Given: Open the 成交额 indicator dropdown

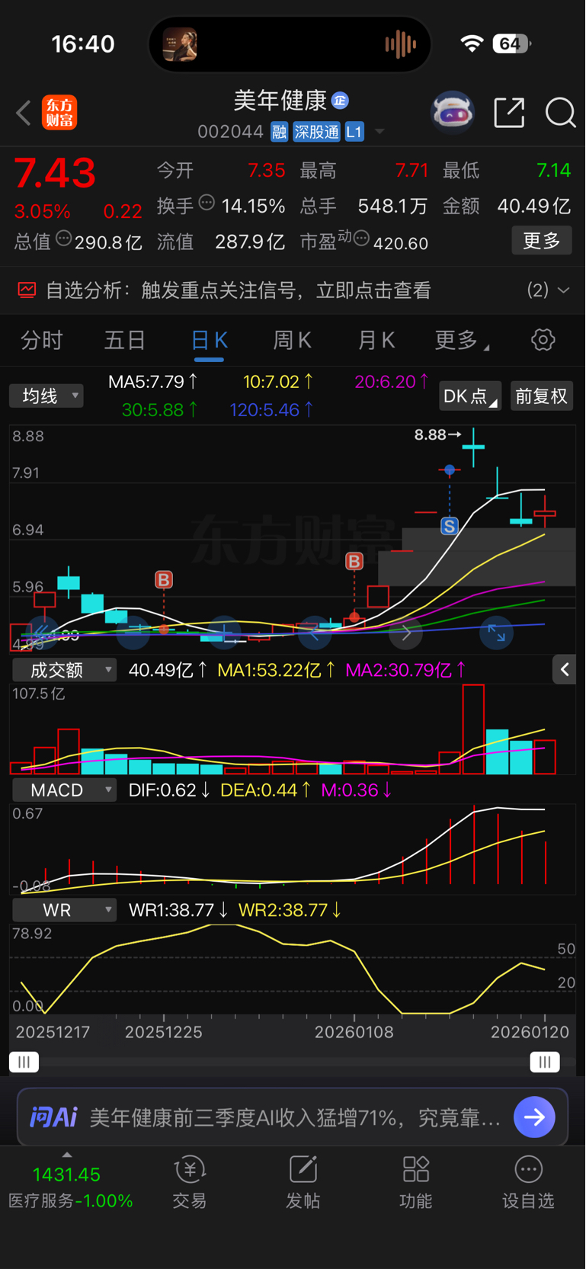Looking at the screenshot, I should pyautogui.click(x=65, y=670).
